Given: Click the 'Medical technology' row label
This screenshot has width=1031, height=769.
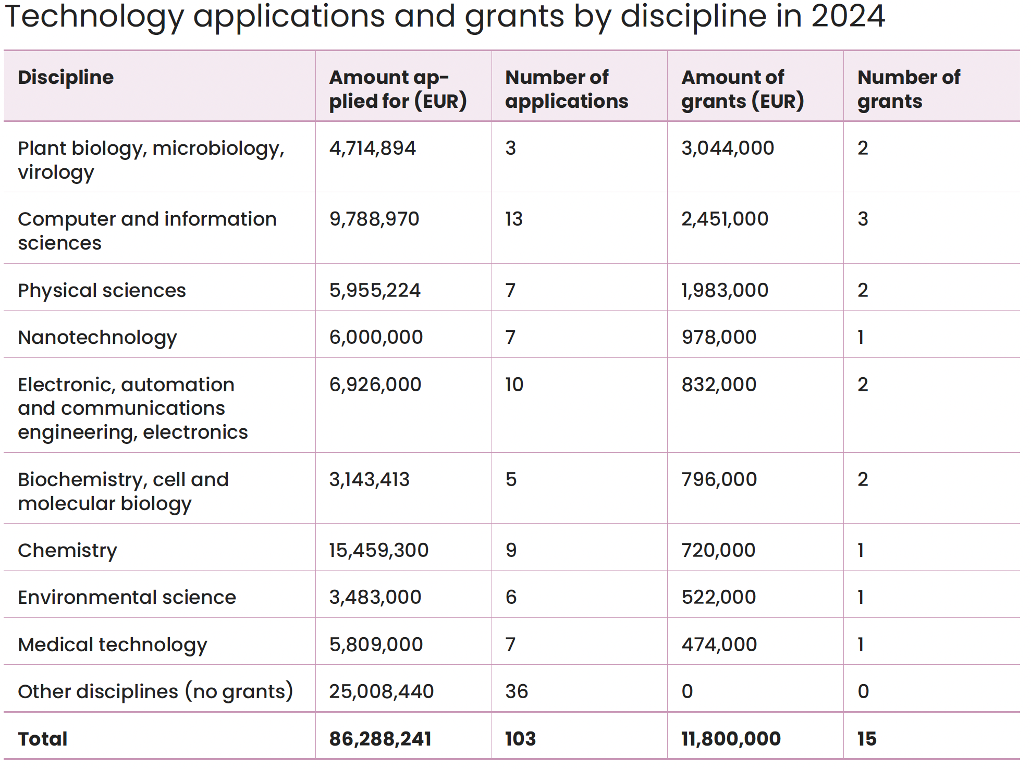Looking at the screenshot, I should [112, 645].
